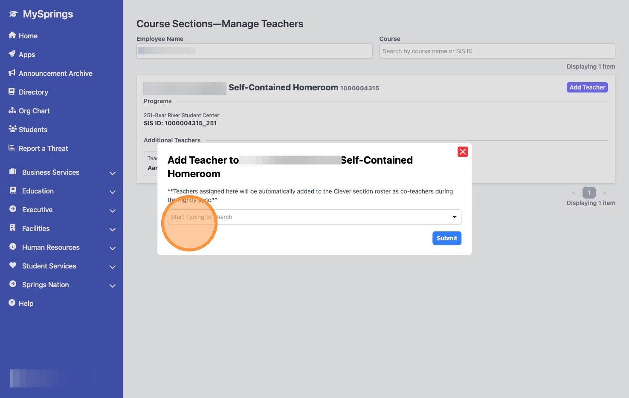Click the Directory book icon
This screenshot has height=398, width=629.
coord(12,92)
